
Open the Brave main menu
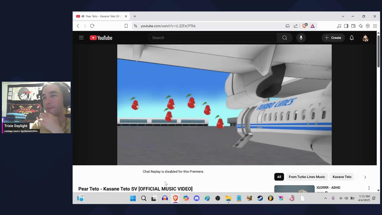pyautogui.click(x=375, y=26)
